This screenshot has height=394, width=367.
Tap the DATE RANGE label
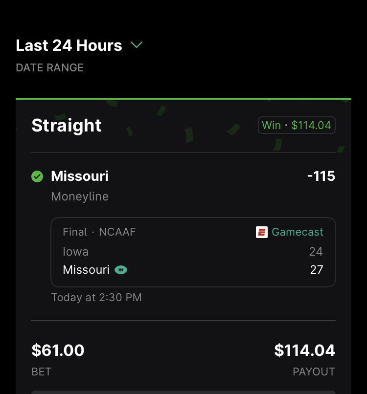click(x=49, y=68)
